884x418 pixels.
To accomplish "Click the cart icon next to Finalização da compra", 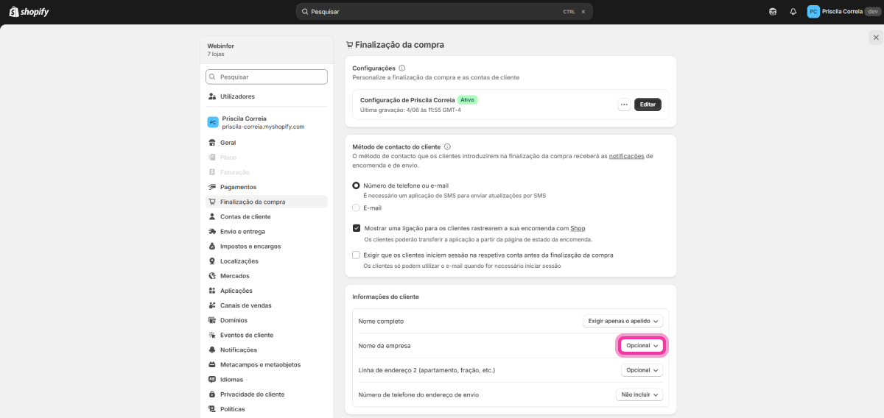I will point(212,202).
